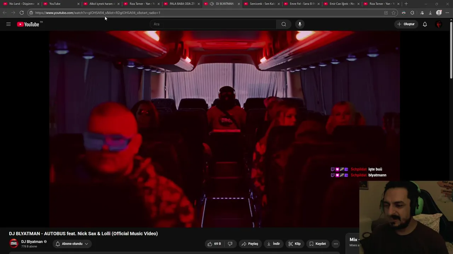Click the video player showing the bus

(225, 129)
